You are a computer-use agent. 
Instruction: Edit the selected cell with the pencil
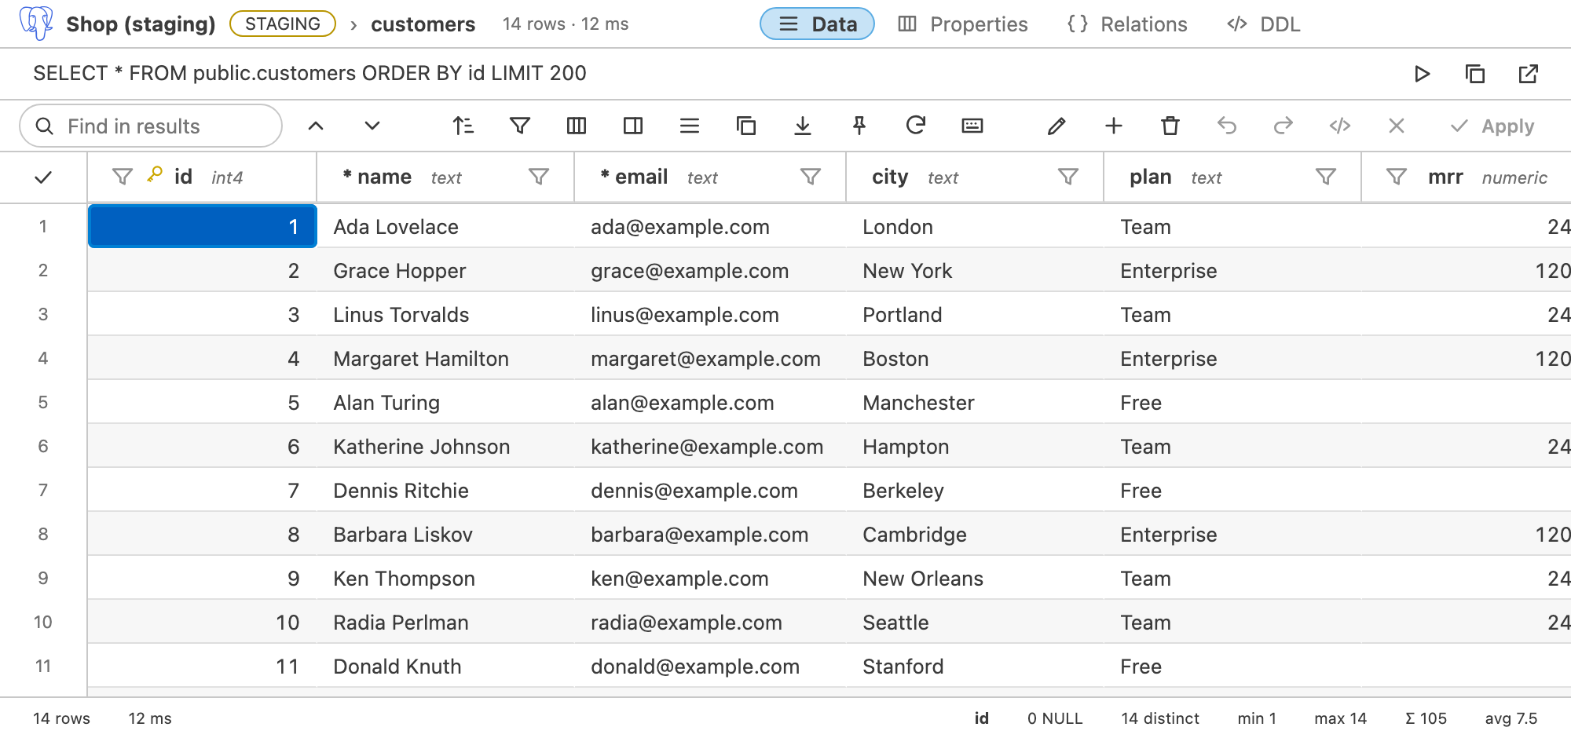1057,126
